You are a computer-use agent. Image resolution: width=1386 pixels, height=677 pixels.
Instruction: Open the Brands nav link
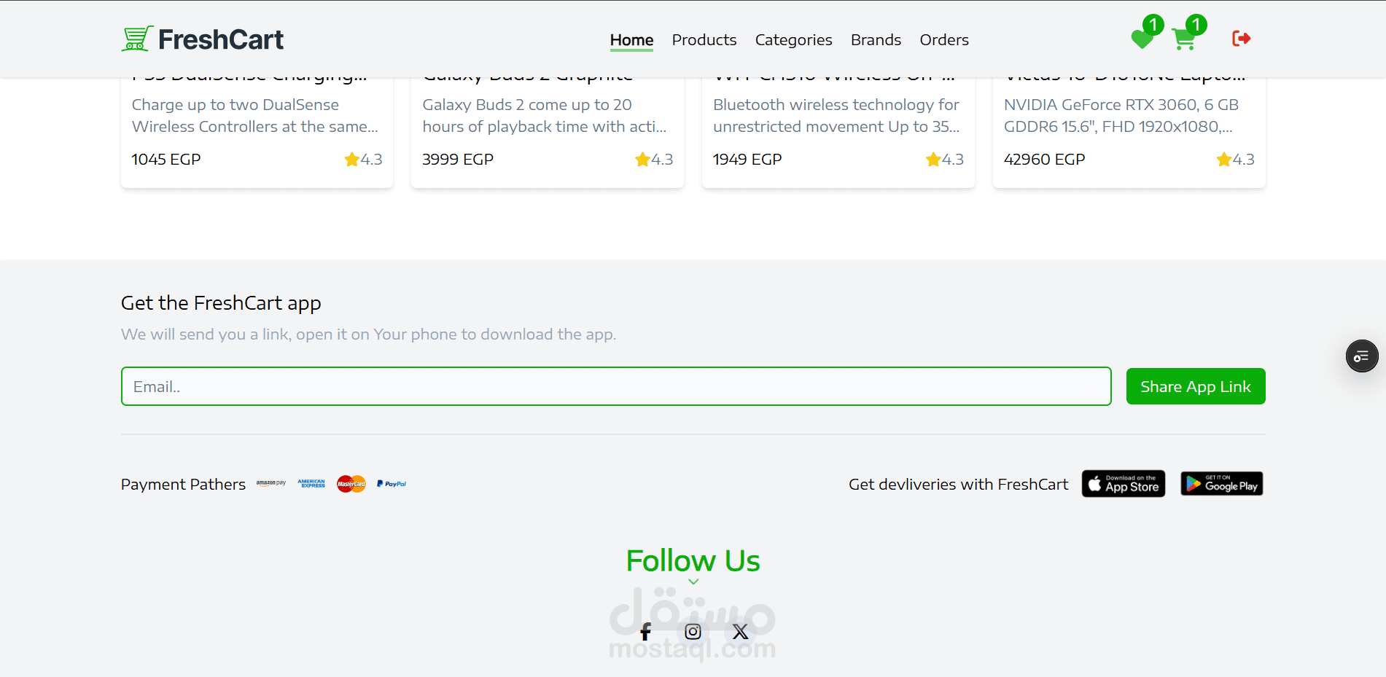pyautogui.click(x=876, y=40)
